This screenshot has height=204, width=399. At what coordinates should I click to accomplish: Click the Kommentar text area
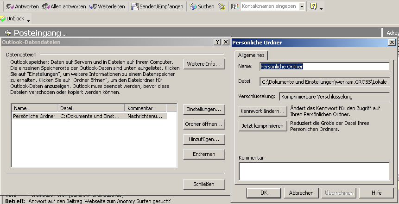(x=314, y=171)
